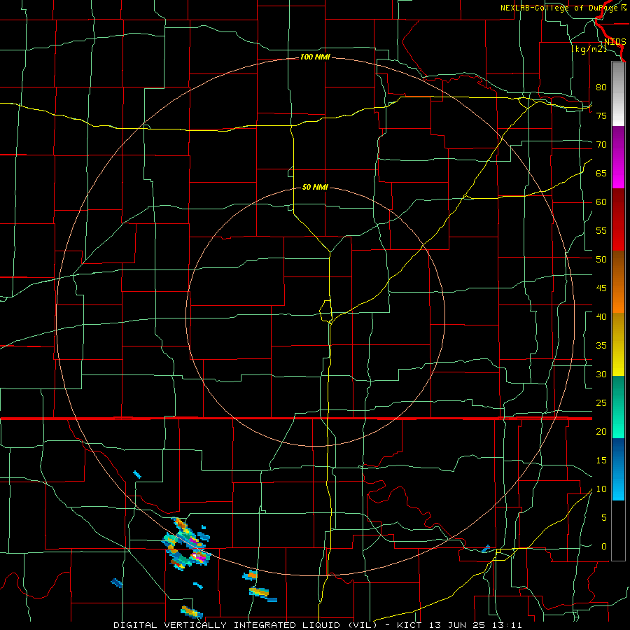Screen dimensions: 630x630
Task: Select the red segment of the color scale
Action: tap(618, 220)
